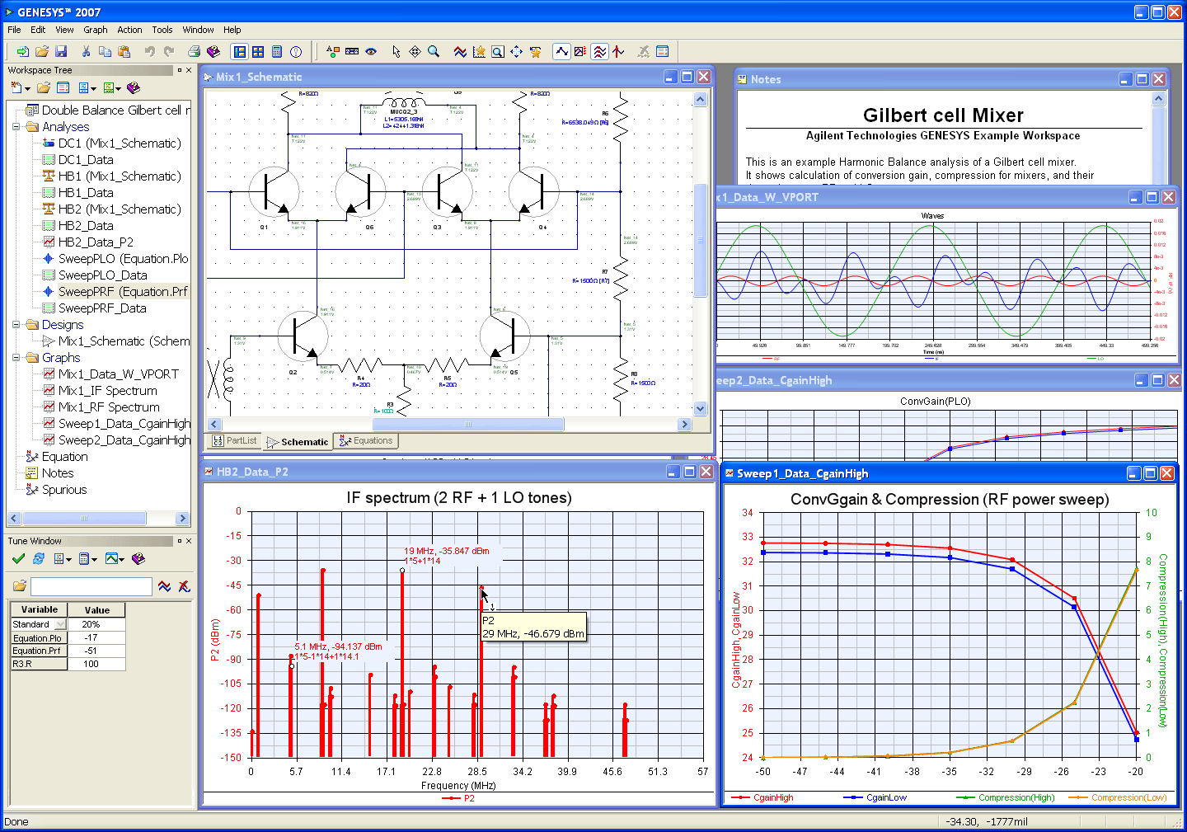Select the arrow pointer tool in the toolbar
The height and width of the screenshot is (832, 1187).
tap(396, 51)
